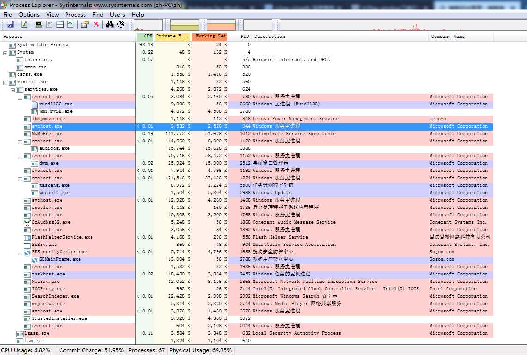Click the View DLLs/Handles toolbar icon
The height and width of the screenshot is (355, 527).
pyautogui.click(x=71, y=24)
